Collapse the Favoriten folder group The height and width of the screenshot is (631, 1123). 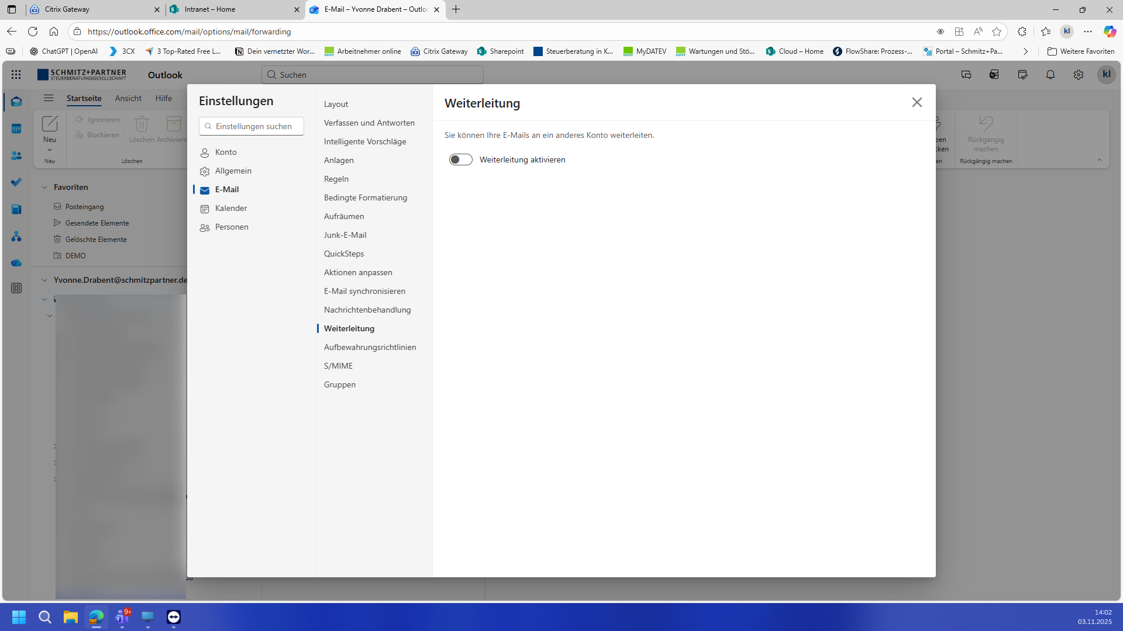click(44, 188)
